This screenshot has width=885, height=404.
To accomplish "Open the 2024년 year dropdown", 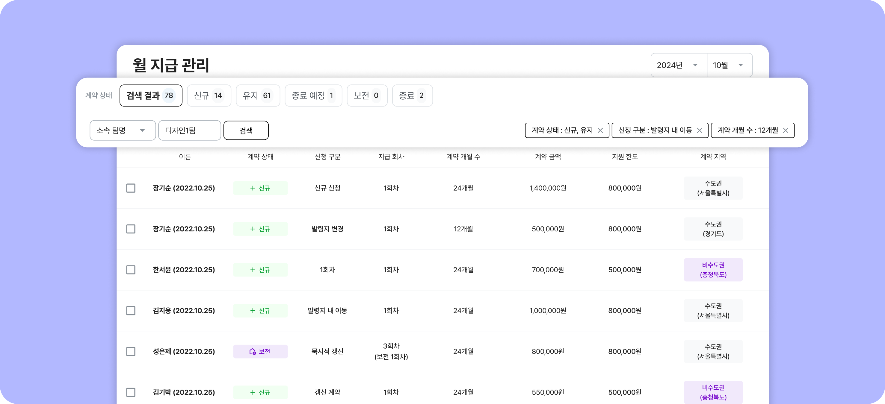I will (678, 65).
